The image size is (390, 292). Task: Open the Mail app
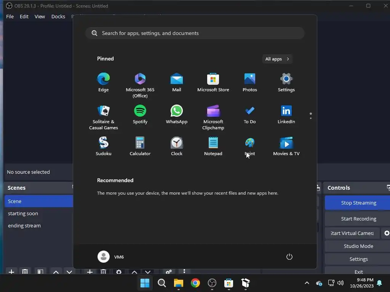177,83
